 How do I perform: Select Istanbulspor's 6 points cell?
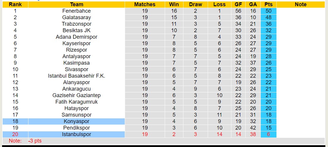(268, 134)
